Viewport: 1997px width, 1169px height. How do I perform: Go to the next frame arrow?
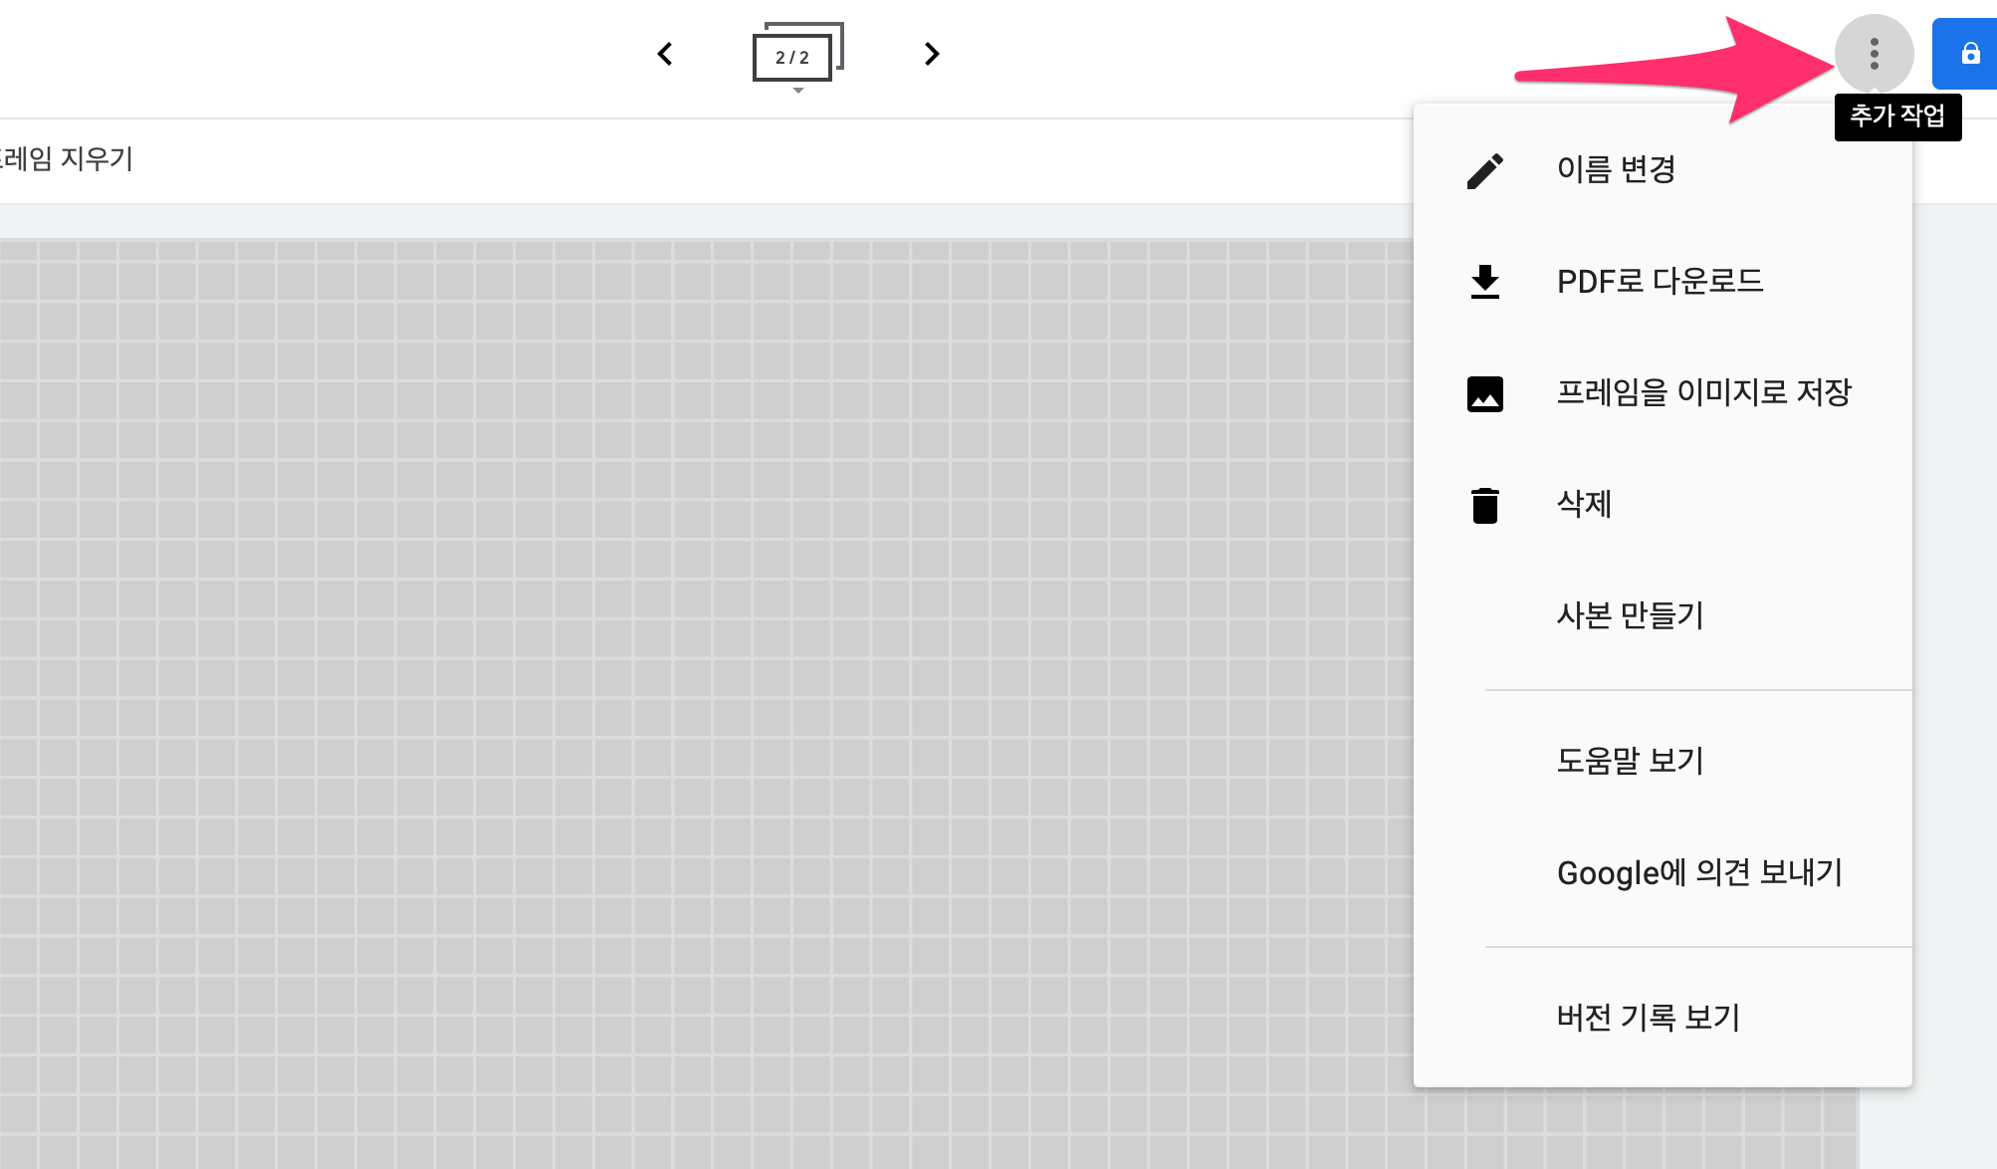[931, 54]
